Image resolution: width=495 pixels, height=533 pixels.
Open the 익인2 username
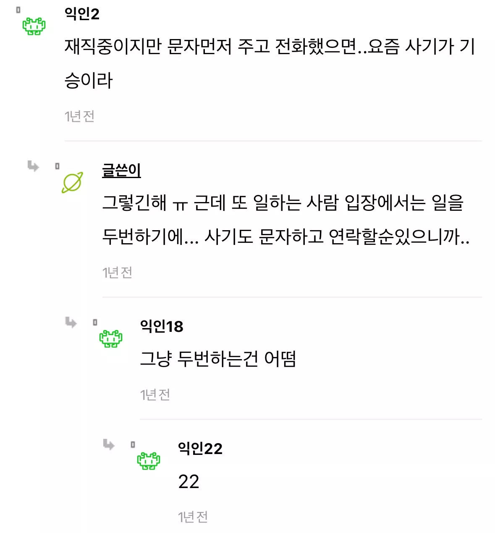click(82, 14)
